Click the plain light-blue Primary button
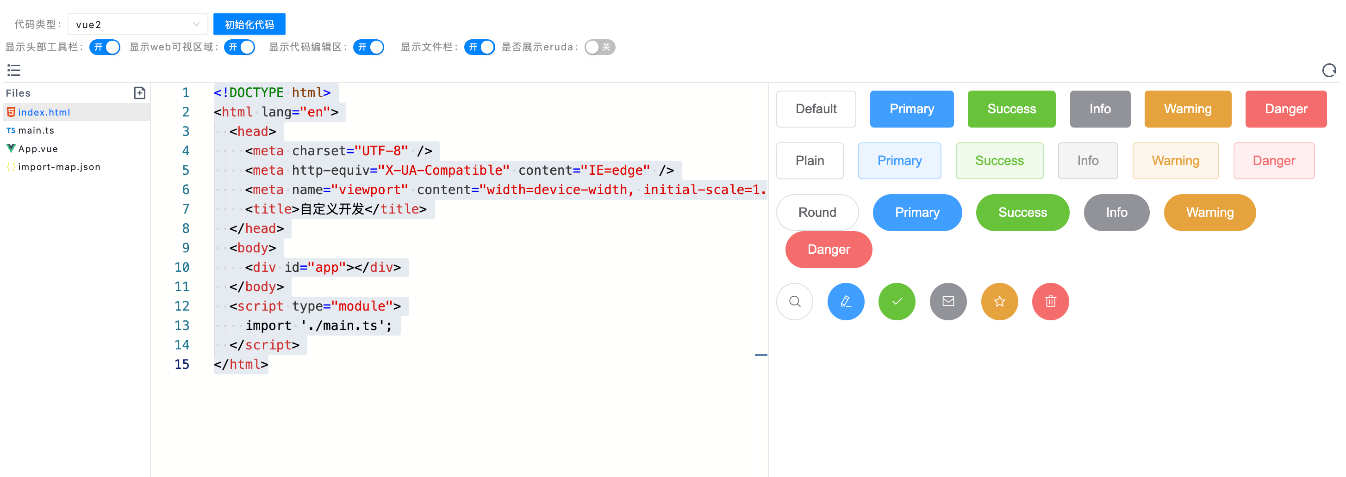Viewport: 1346px width, 477px height. coord(899,161)
